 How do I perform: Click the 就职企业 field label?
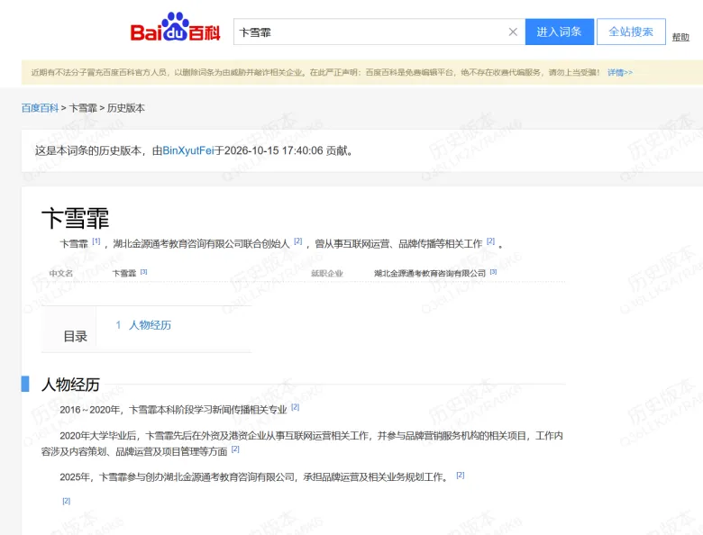[x=327, y=273]
